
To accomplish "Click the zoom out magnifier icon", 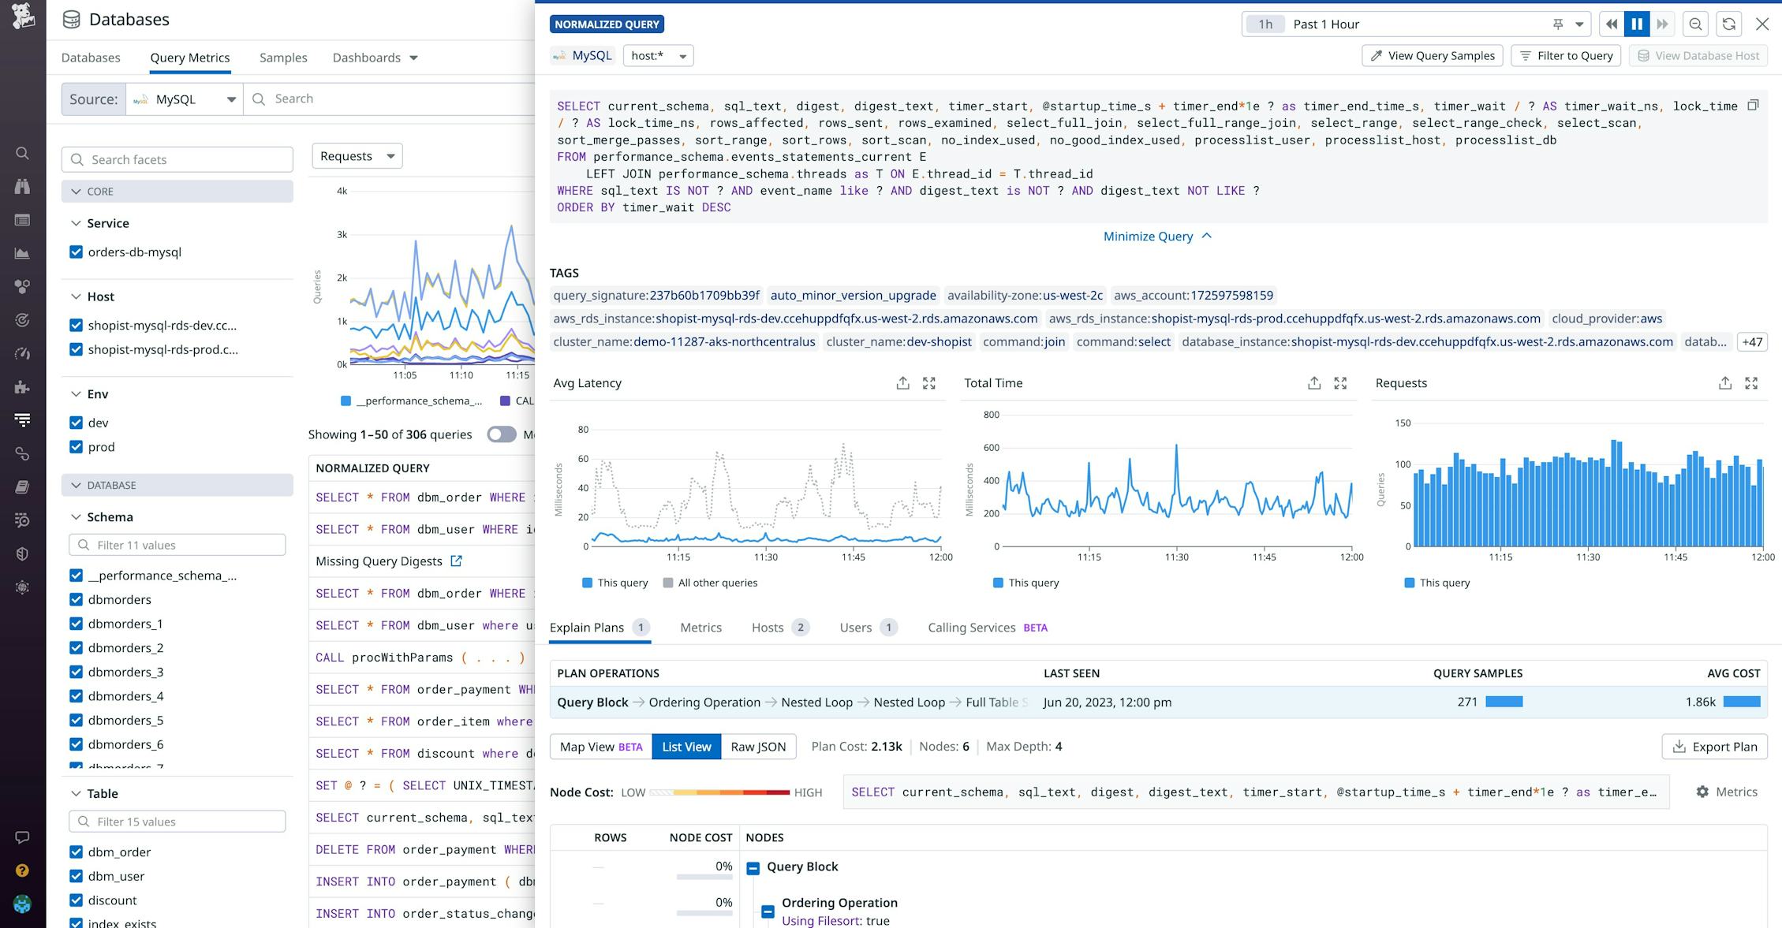I will pyautogui.click(x=1695, y=24).
